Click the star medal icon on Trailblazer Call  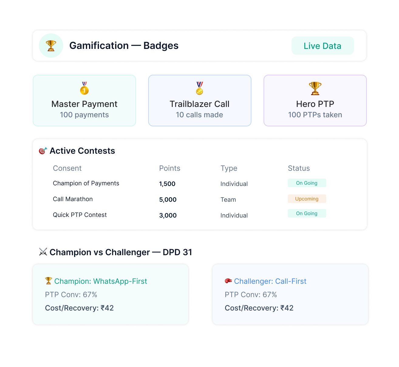tap(199, 88)
